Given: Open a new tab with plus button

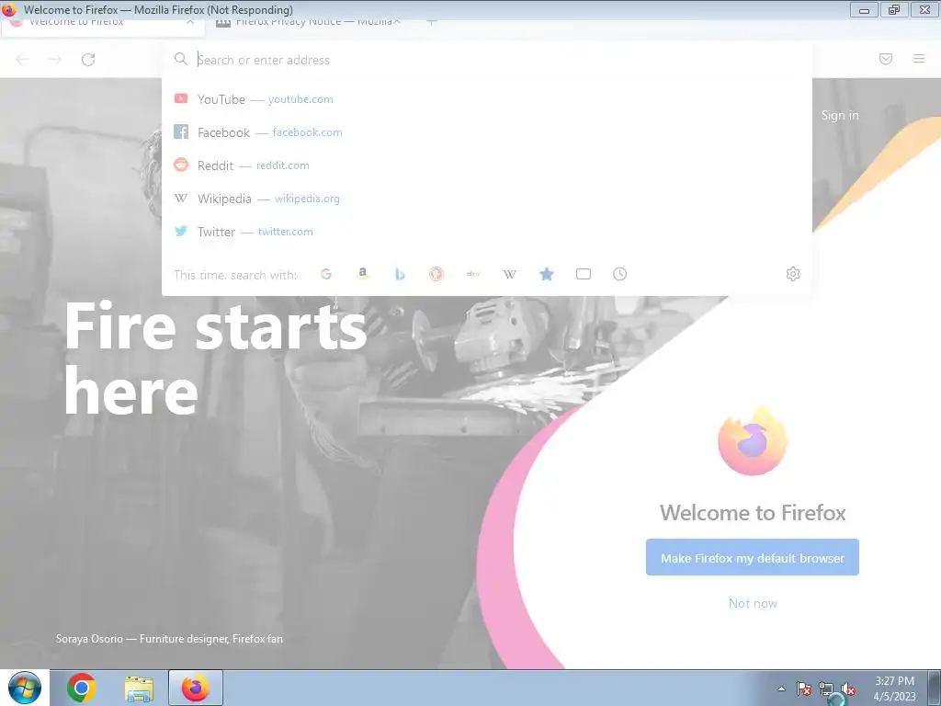Looking at the screenshot, I should pos(432,22).
